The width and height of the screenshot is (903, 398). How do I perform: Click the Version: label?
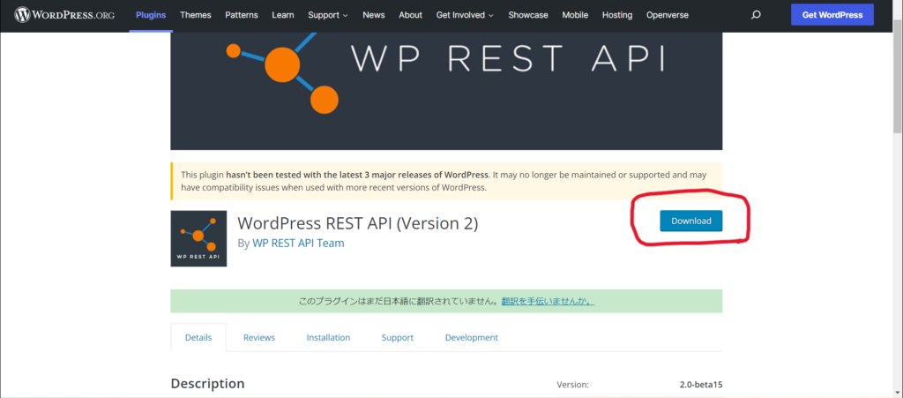click(572, 385)
